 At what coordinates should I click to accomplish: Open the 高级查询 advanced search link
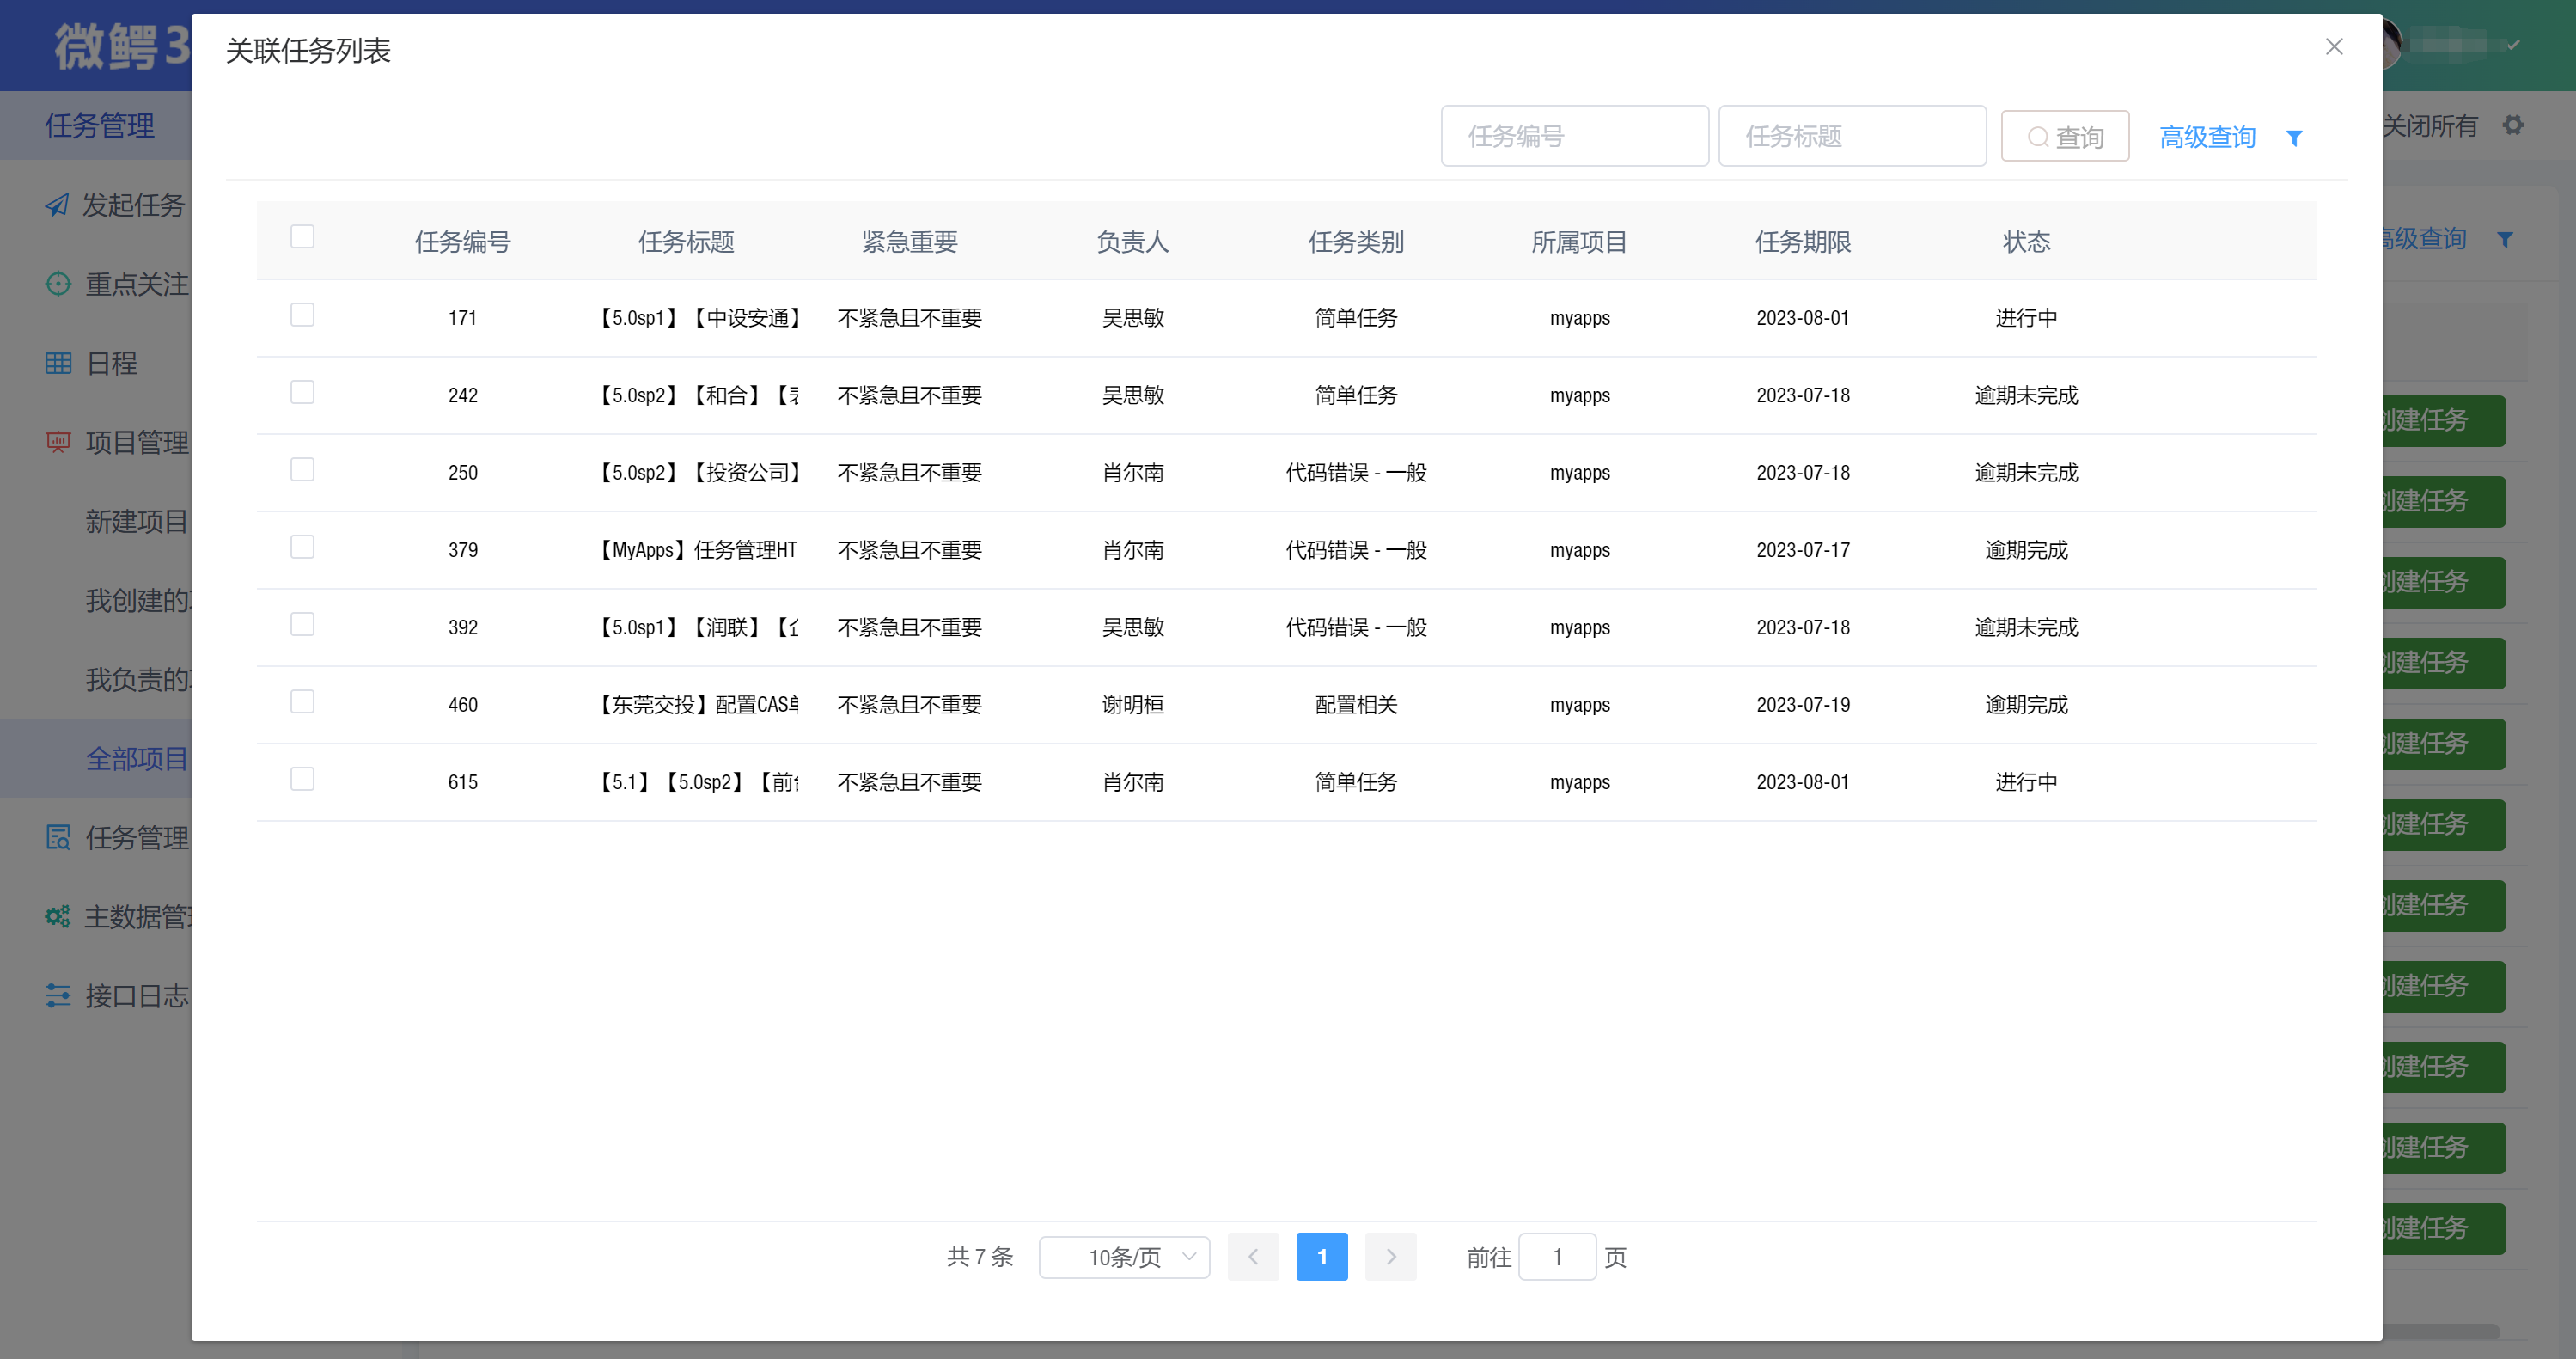[x=2207, y=137]
